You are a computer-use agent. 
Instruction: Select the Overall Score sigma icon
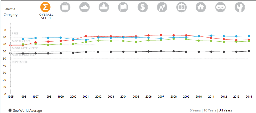point(45,7)
